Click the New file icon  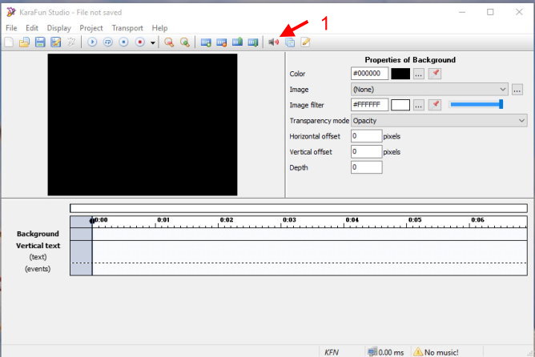click(x=8, y=42)
